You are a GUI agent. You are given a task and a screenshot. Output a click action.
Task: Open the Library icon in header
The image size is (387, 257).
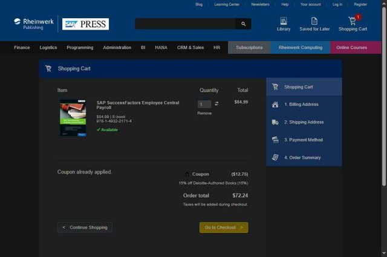(284, 21)
